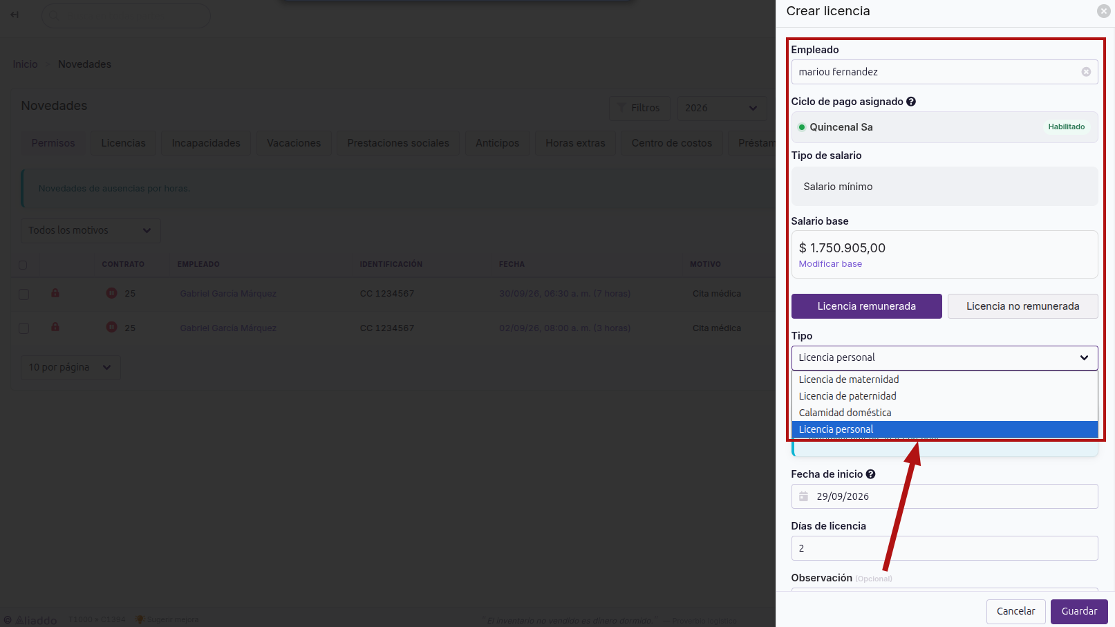
Task: Click the Quincenal Sa payment cycle
Action: 944,127
